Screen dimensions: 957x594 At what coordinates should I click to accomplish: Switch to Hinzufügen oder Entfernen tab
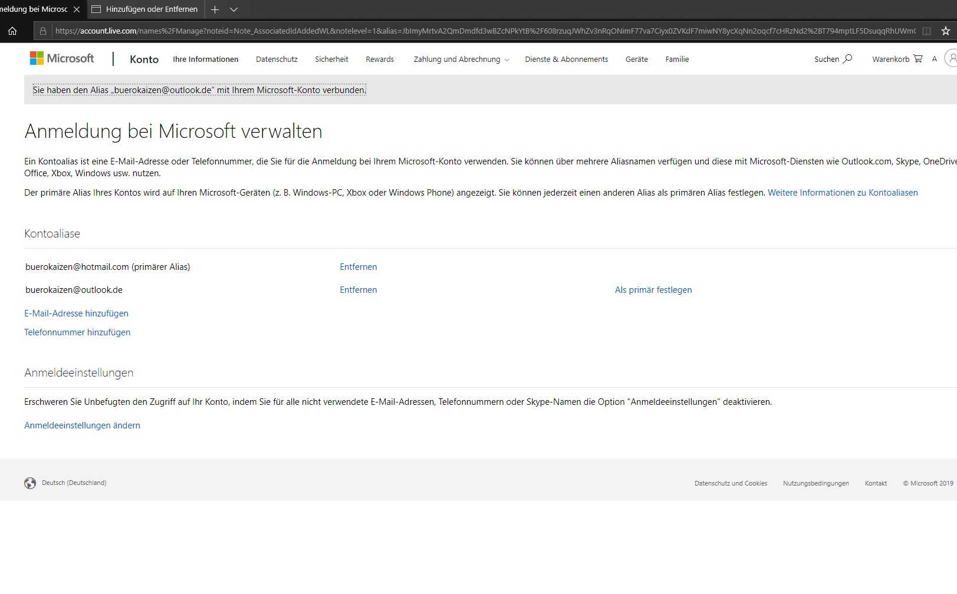click(146, 9)
